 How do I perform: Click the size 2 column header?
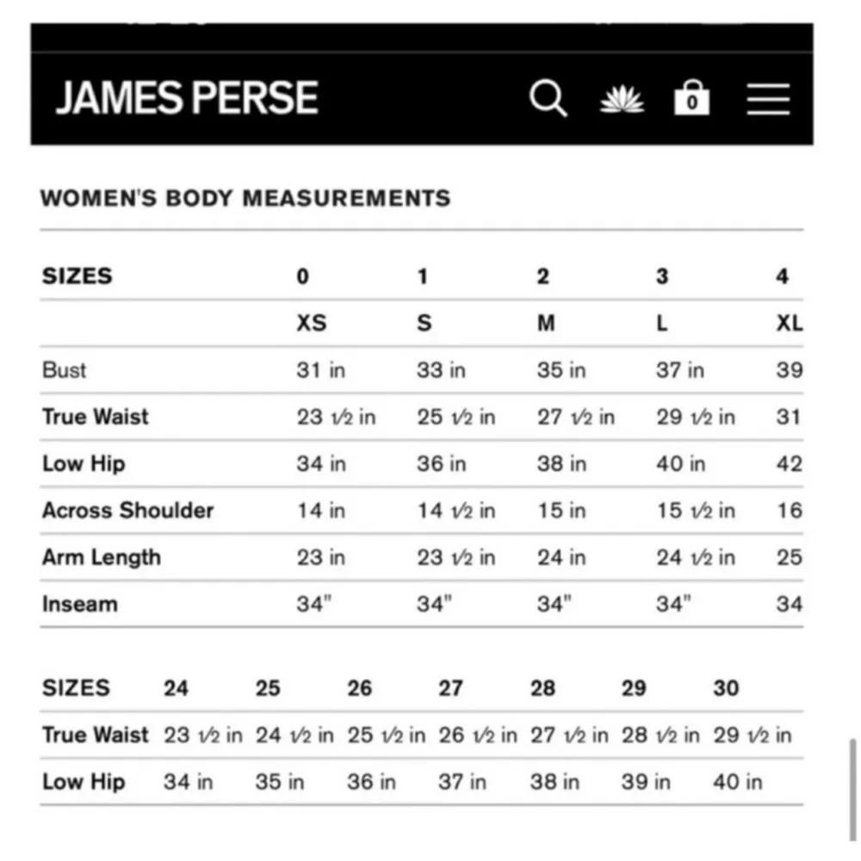[x=542, y=276]
